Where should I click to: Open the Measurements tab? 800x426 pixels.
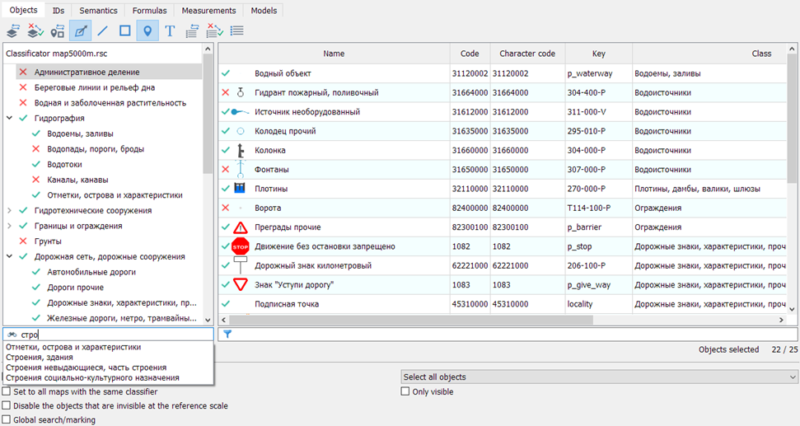click(x=208, y=11)
